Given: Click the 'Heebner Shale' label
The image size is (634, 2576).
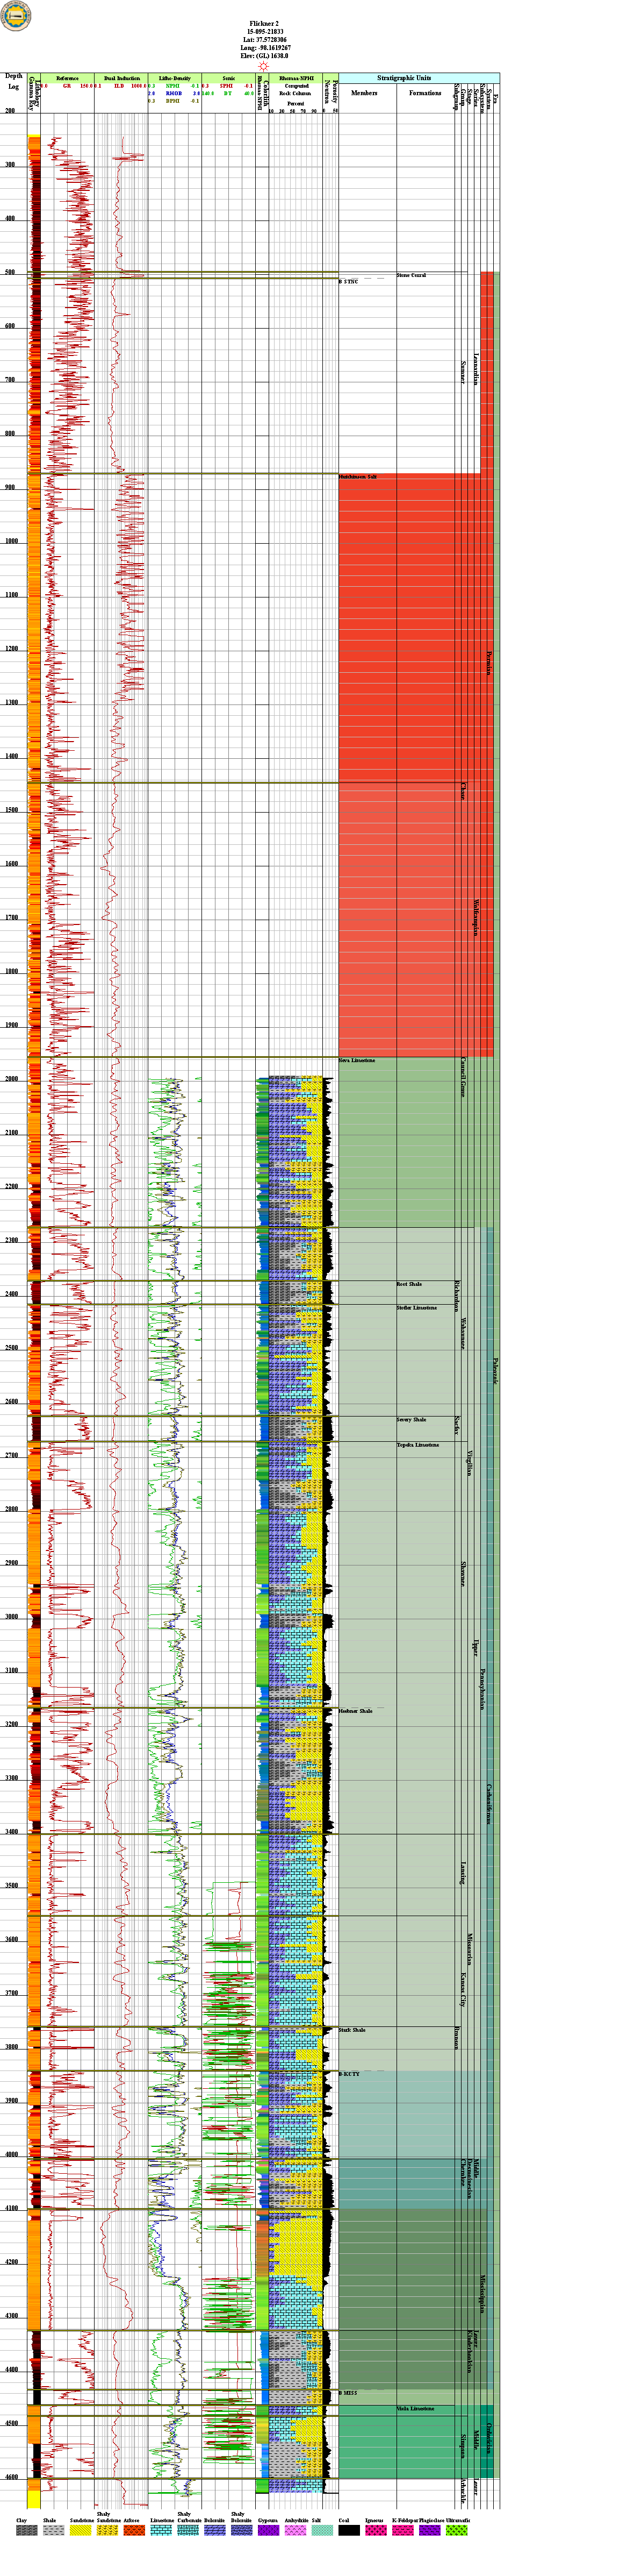Looking at the screenshot, I should tap(356, 1711).
